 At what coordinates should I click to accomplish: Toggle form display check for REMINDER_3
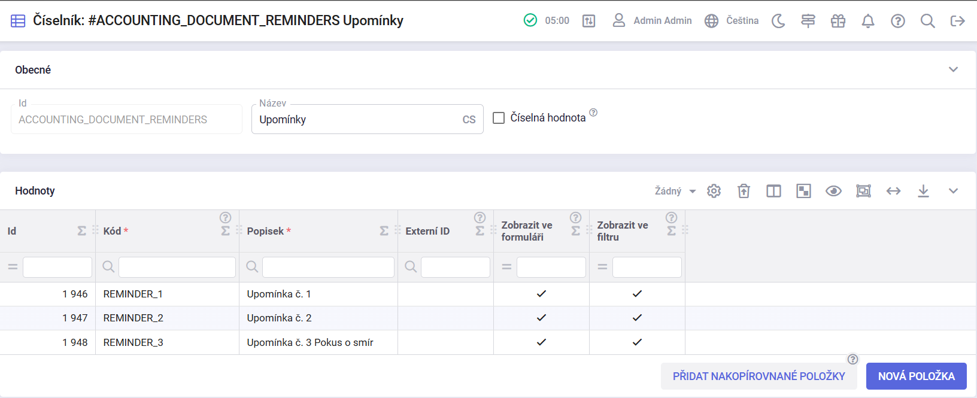(x=541, y=342)
